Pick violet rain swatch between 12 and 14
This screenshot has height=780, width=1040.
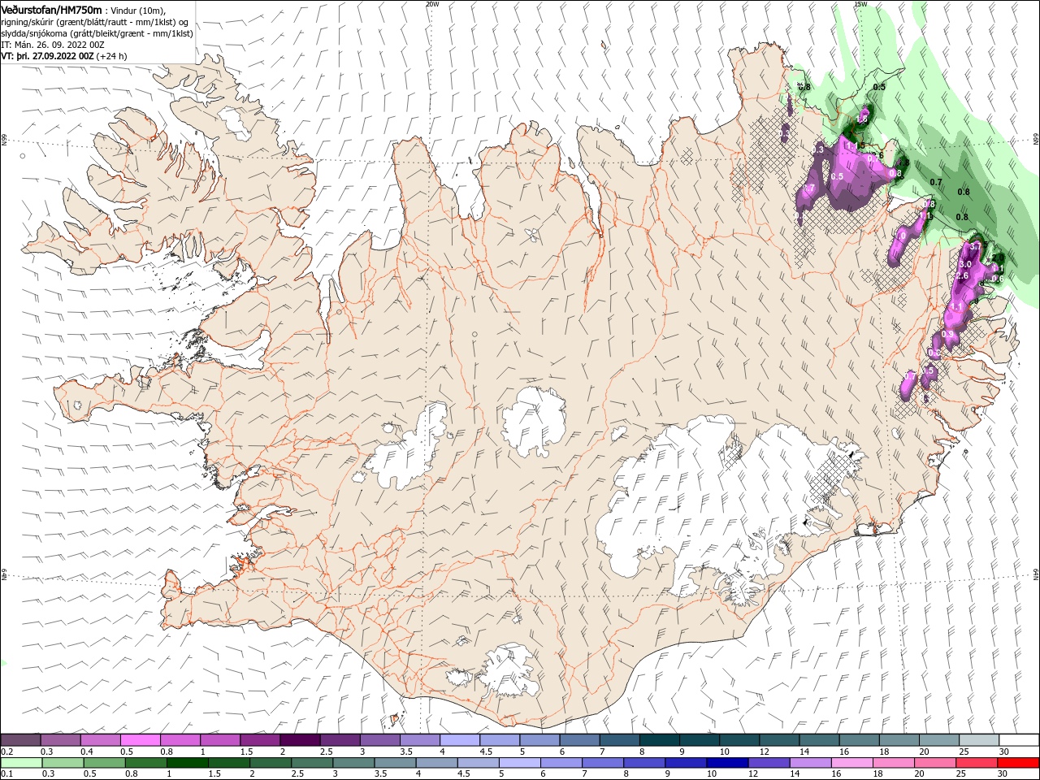[768, 763]
